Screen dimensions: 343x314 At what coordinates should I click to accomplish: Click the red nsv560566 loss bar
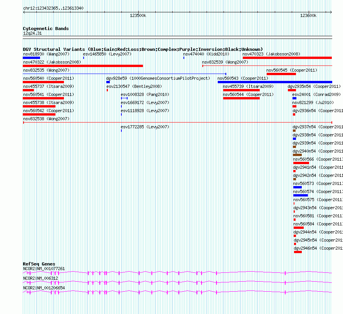click(x=301, y=163)
